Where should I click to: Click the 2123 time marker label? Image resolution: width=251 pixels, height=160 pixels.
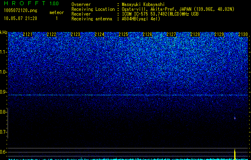[75, 34]
